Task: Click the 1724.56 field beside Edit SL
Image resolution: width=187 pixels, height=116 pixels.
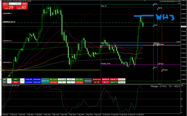Action: pos(122,79)
